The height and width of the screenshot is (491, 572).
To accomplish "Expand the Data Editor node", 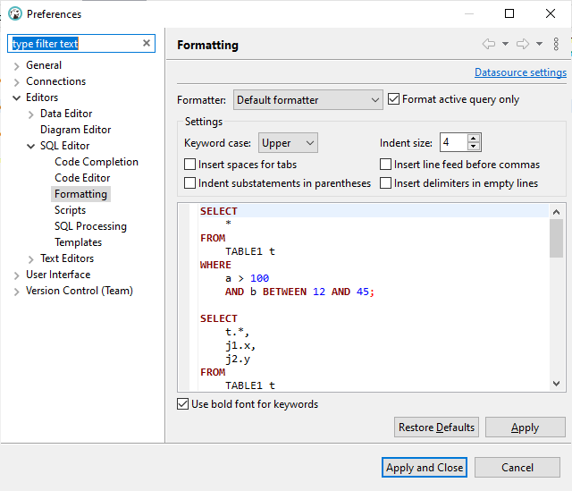I will [30, 114].
